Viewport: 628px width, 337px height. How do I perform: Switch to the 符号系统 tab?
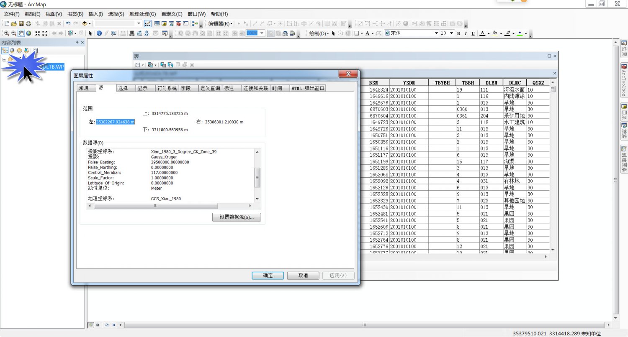(167, 88)
